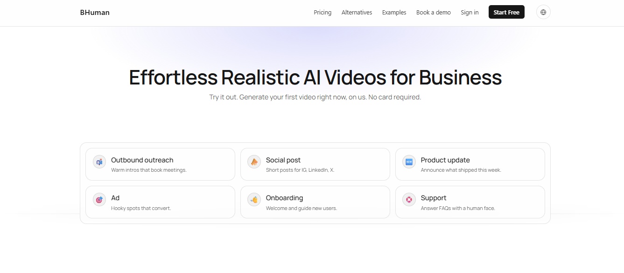This screenshot has height=273, width=624.
Task: Click the 'Try it out. Generate your first video' subtitle
Action: [315, 97]
